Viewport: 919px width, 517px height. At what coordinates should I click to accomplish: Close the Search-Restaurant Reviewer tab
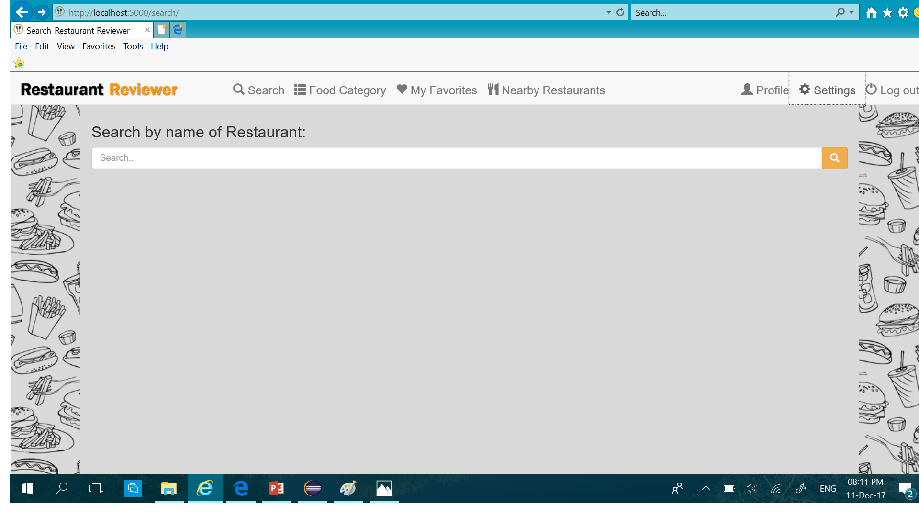[147, 30]
